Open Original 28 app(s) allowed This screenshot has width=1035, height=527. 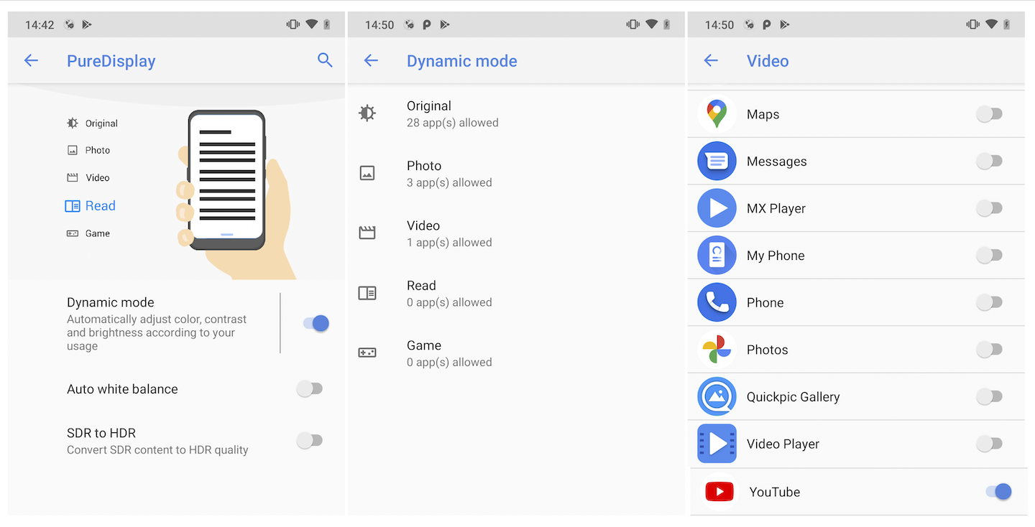pyautogui.click(x=516, y=113)
